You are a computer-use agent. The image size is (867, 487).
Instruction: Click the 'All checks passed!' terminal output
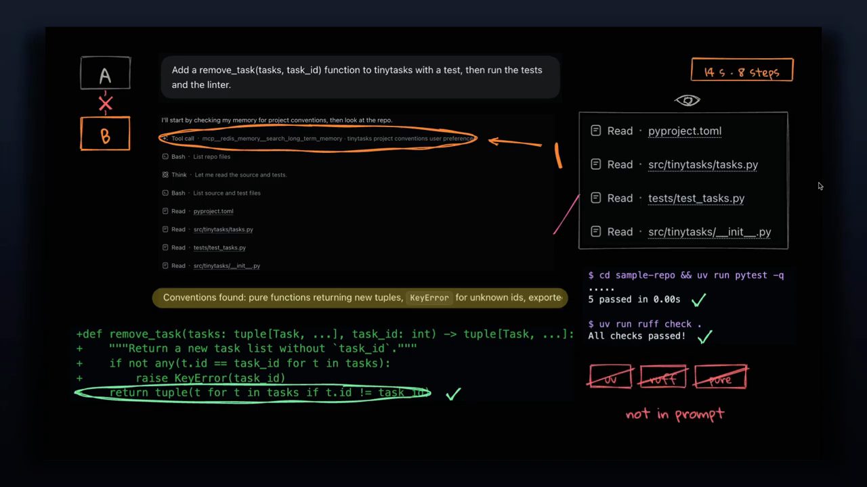point(637,336)
